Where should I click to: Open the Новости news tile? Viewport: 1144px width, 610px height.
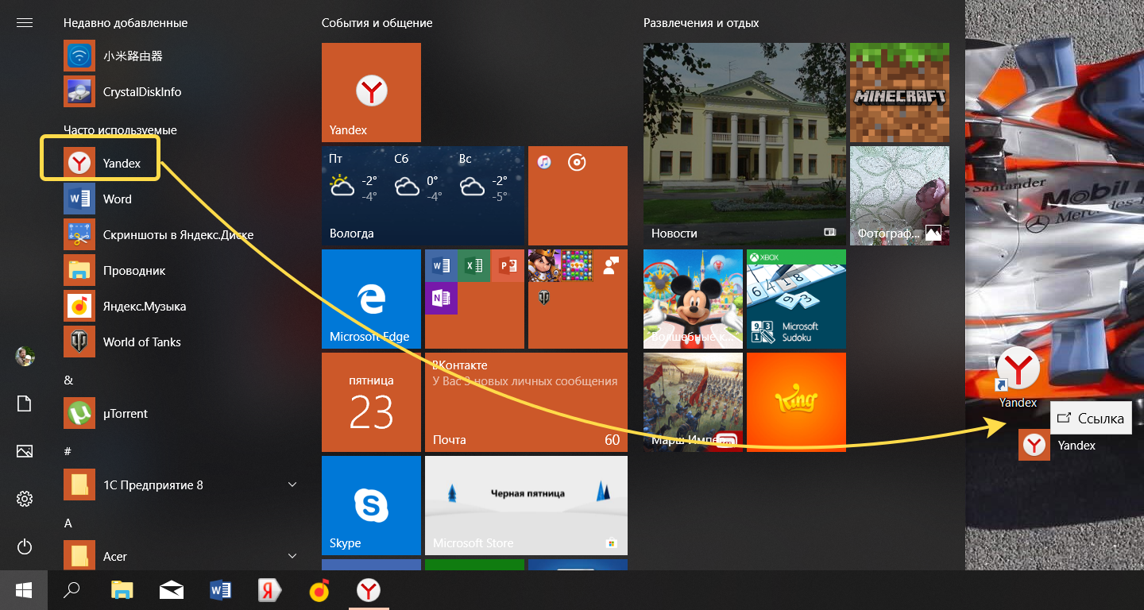click(x=744, y=144)
